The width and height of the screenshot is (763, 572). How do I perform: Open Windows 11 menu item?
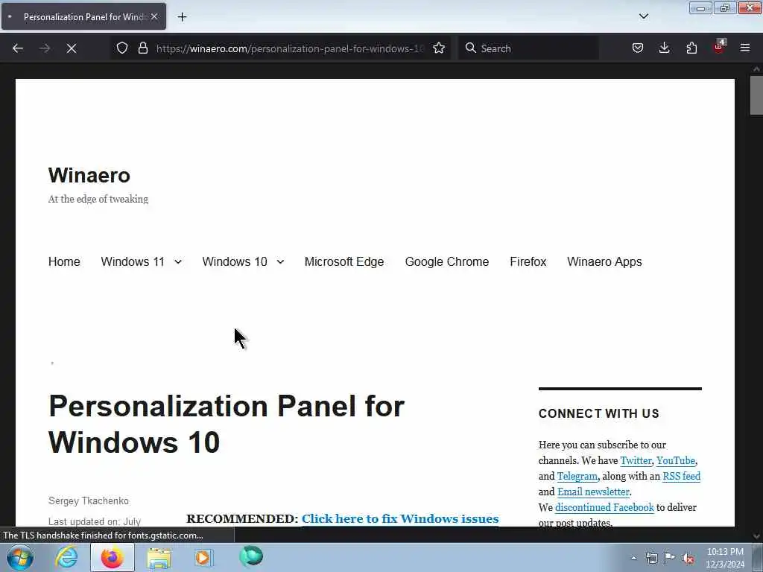pyautogui.click(x=133, y=261)
